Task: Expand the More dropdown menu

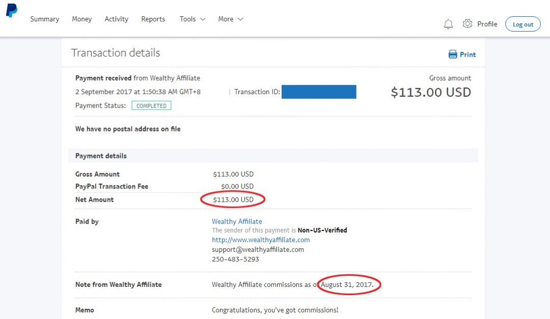Action: click(231, 19)
